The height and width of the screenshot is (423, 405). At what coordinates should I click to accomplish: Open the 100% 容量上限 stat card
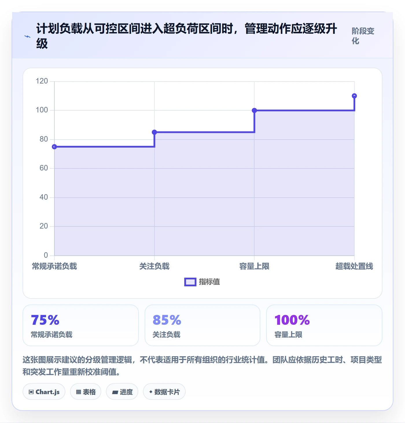click(x=324, y=325)
